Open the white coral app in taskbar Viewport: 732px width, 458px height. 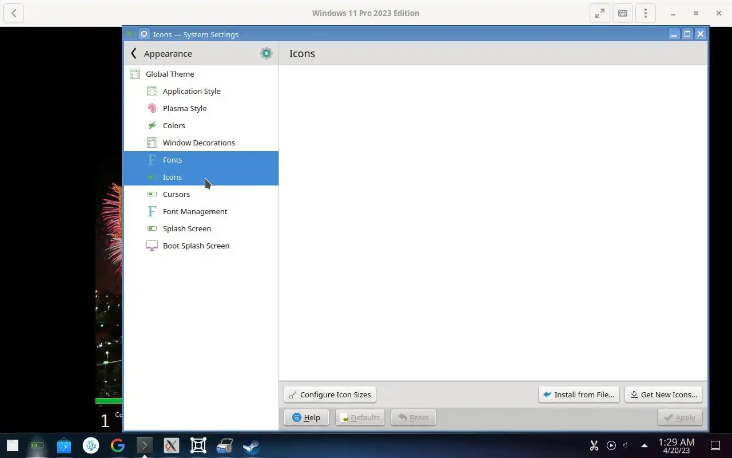90,445
